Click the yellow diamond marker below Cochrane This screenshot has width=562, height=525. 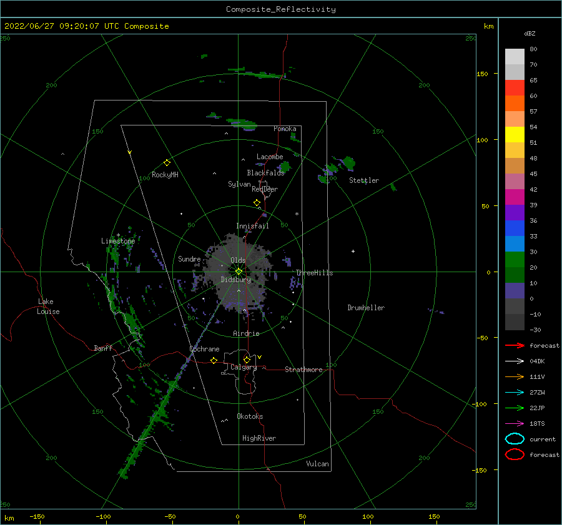pos(214,361)
